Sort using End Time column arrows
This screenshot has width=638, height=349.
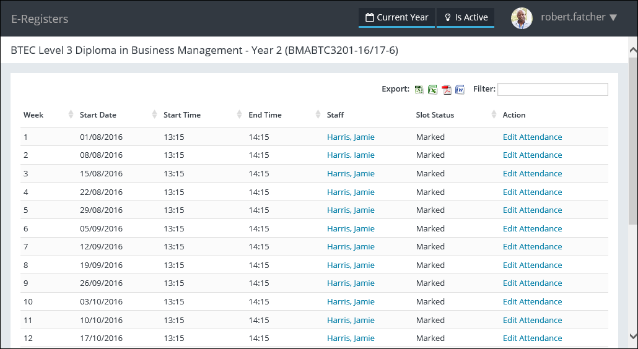click(x=318, y=115)
